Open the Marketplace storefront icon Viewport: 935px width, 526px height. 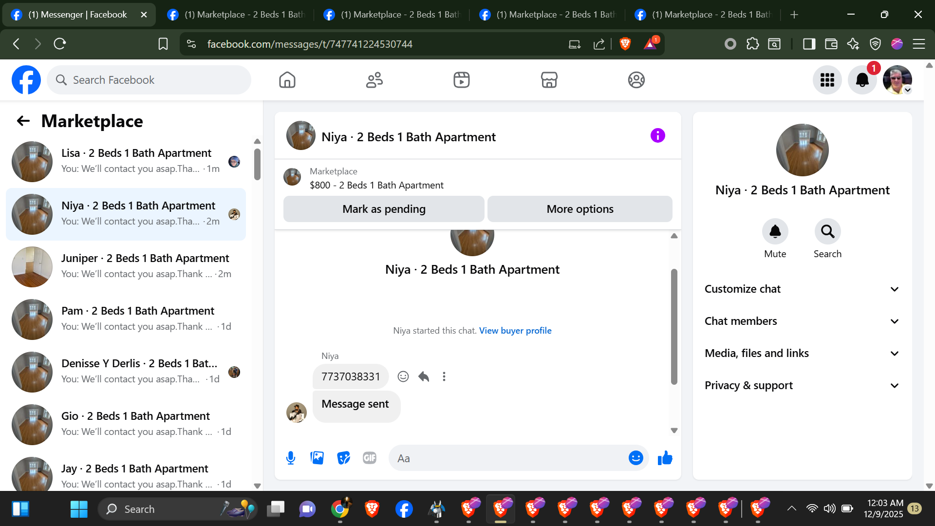549,80
